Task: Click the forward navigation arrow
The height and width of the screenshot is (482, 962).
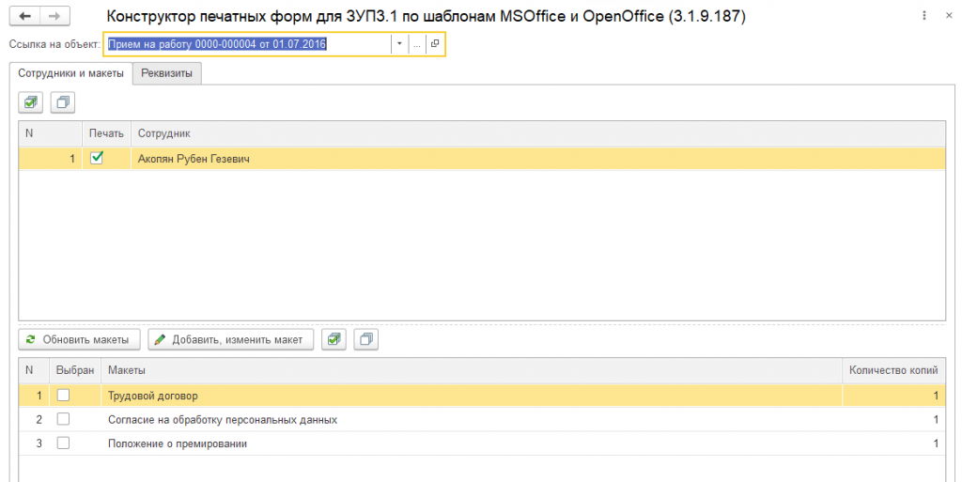Action: pos(54,18)
